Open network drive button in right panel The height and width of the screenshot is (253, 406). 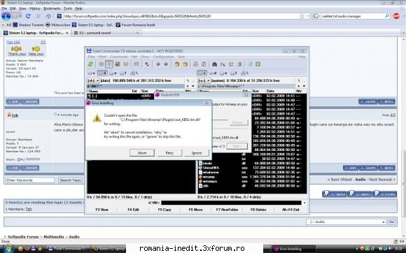[245, 73]
